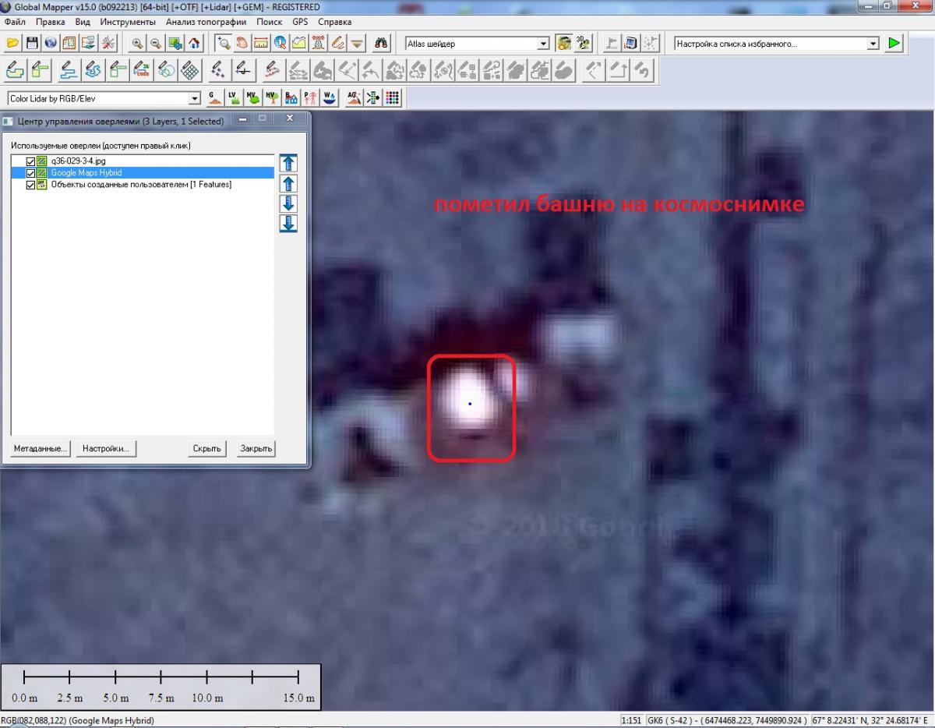Open the Atlas shader dropdown

point(543,44)
